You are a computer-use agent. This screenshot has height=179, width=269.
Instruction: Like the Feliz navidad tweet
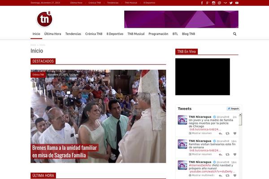pos(235,175)
